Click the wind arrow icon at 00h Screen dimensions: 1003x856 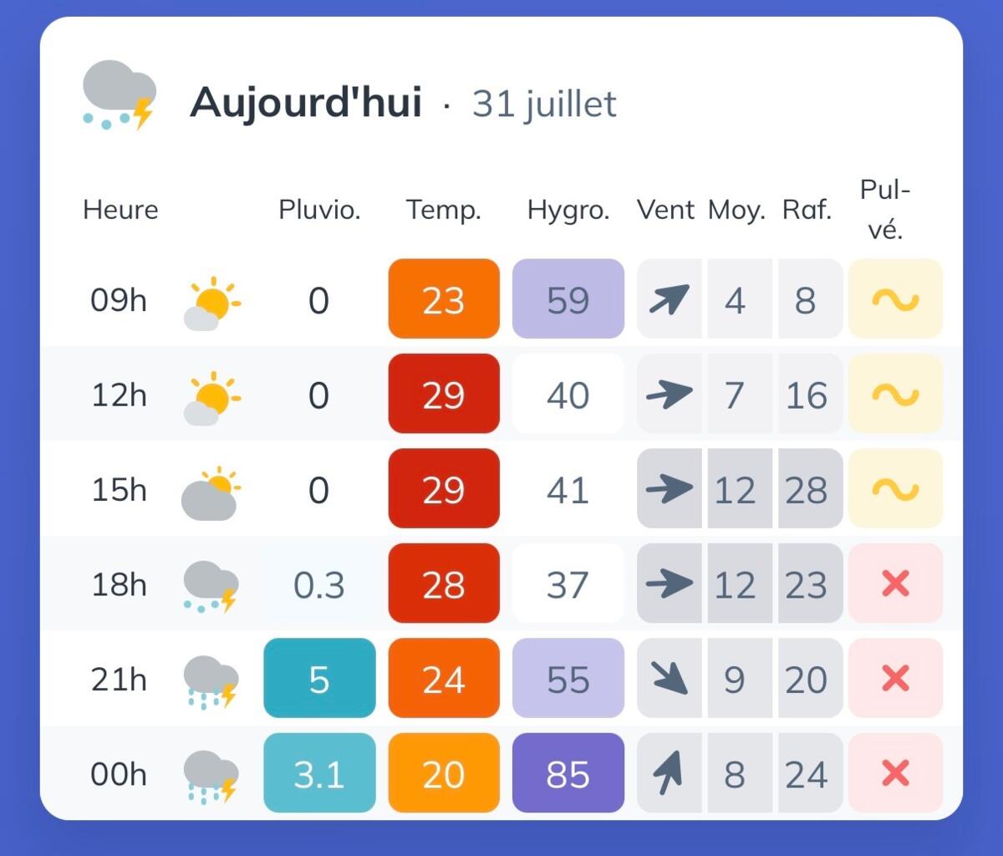[670, 773]
